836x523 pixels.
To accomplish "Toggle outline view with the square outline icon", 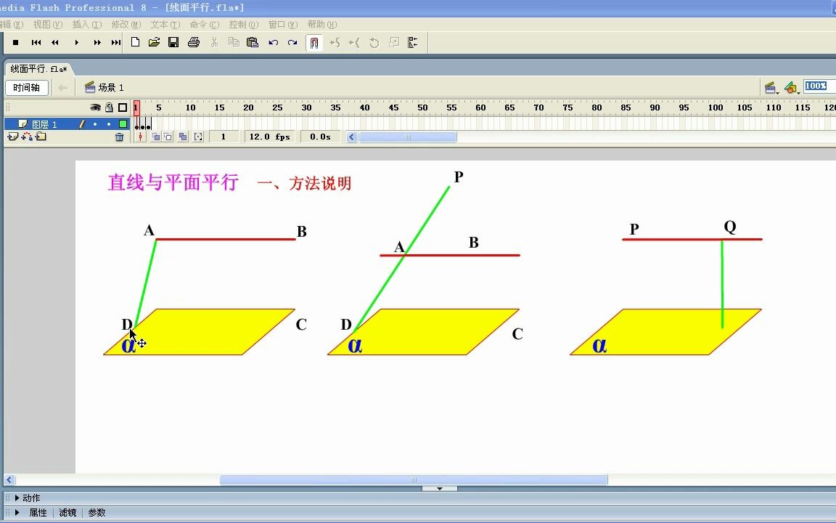I will click(123, 108).
